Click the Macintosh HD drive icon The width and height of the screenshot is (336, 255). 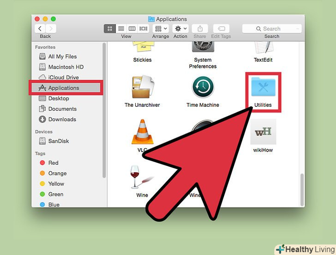(x=42, y=67)
